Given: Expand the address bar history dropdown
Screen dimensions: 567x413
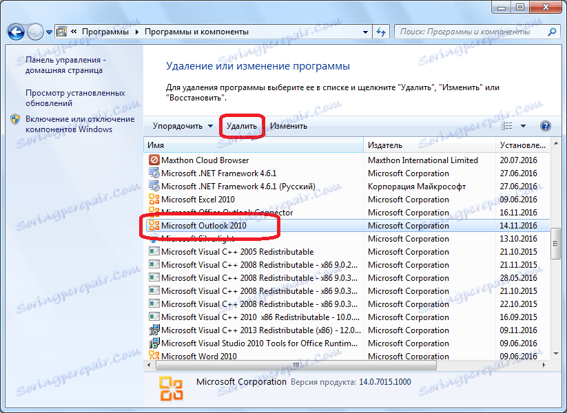Looking at the screenshot, I should 365,32.
